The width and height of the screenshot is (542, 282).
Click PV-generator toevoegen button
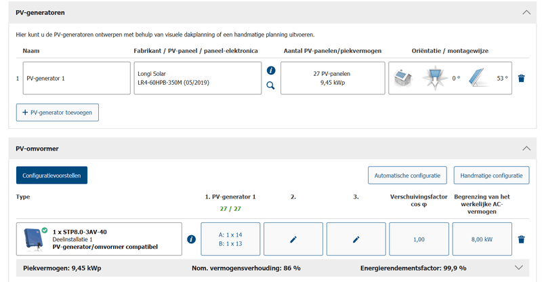[58, 113]
